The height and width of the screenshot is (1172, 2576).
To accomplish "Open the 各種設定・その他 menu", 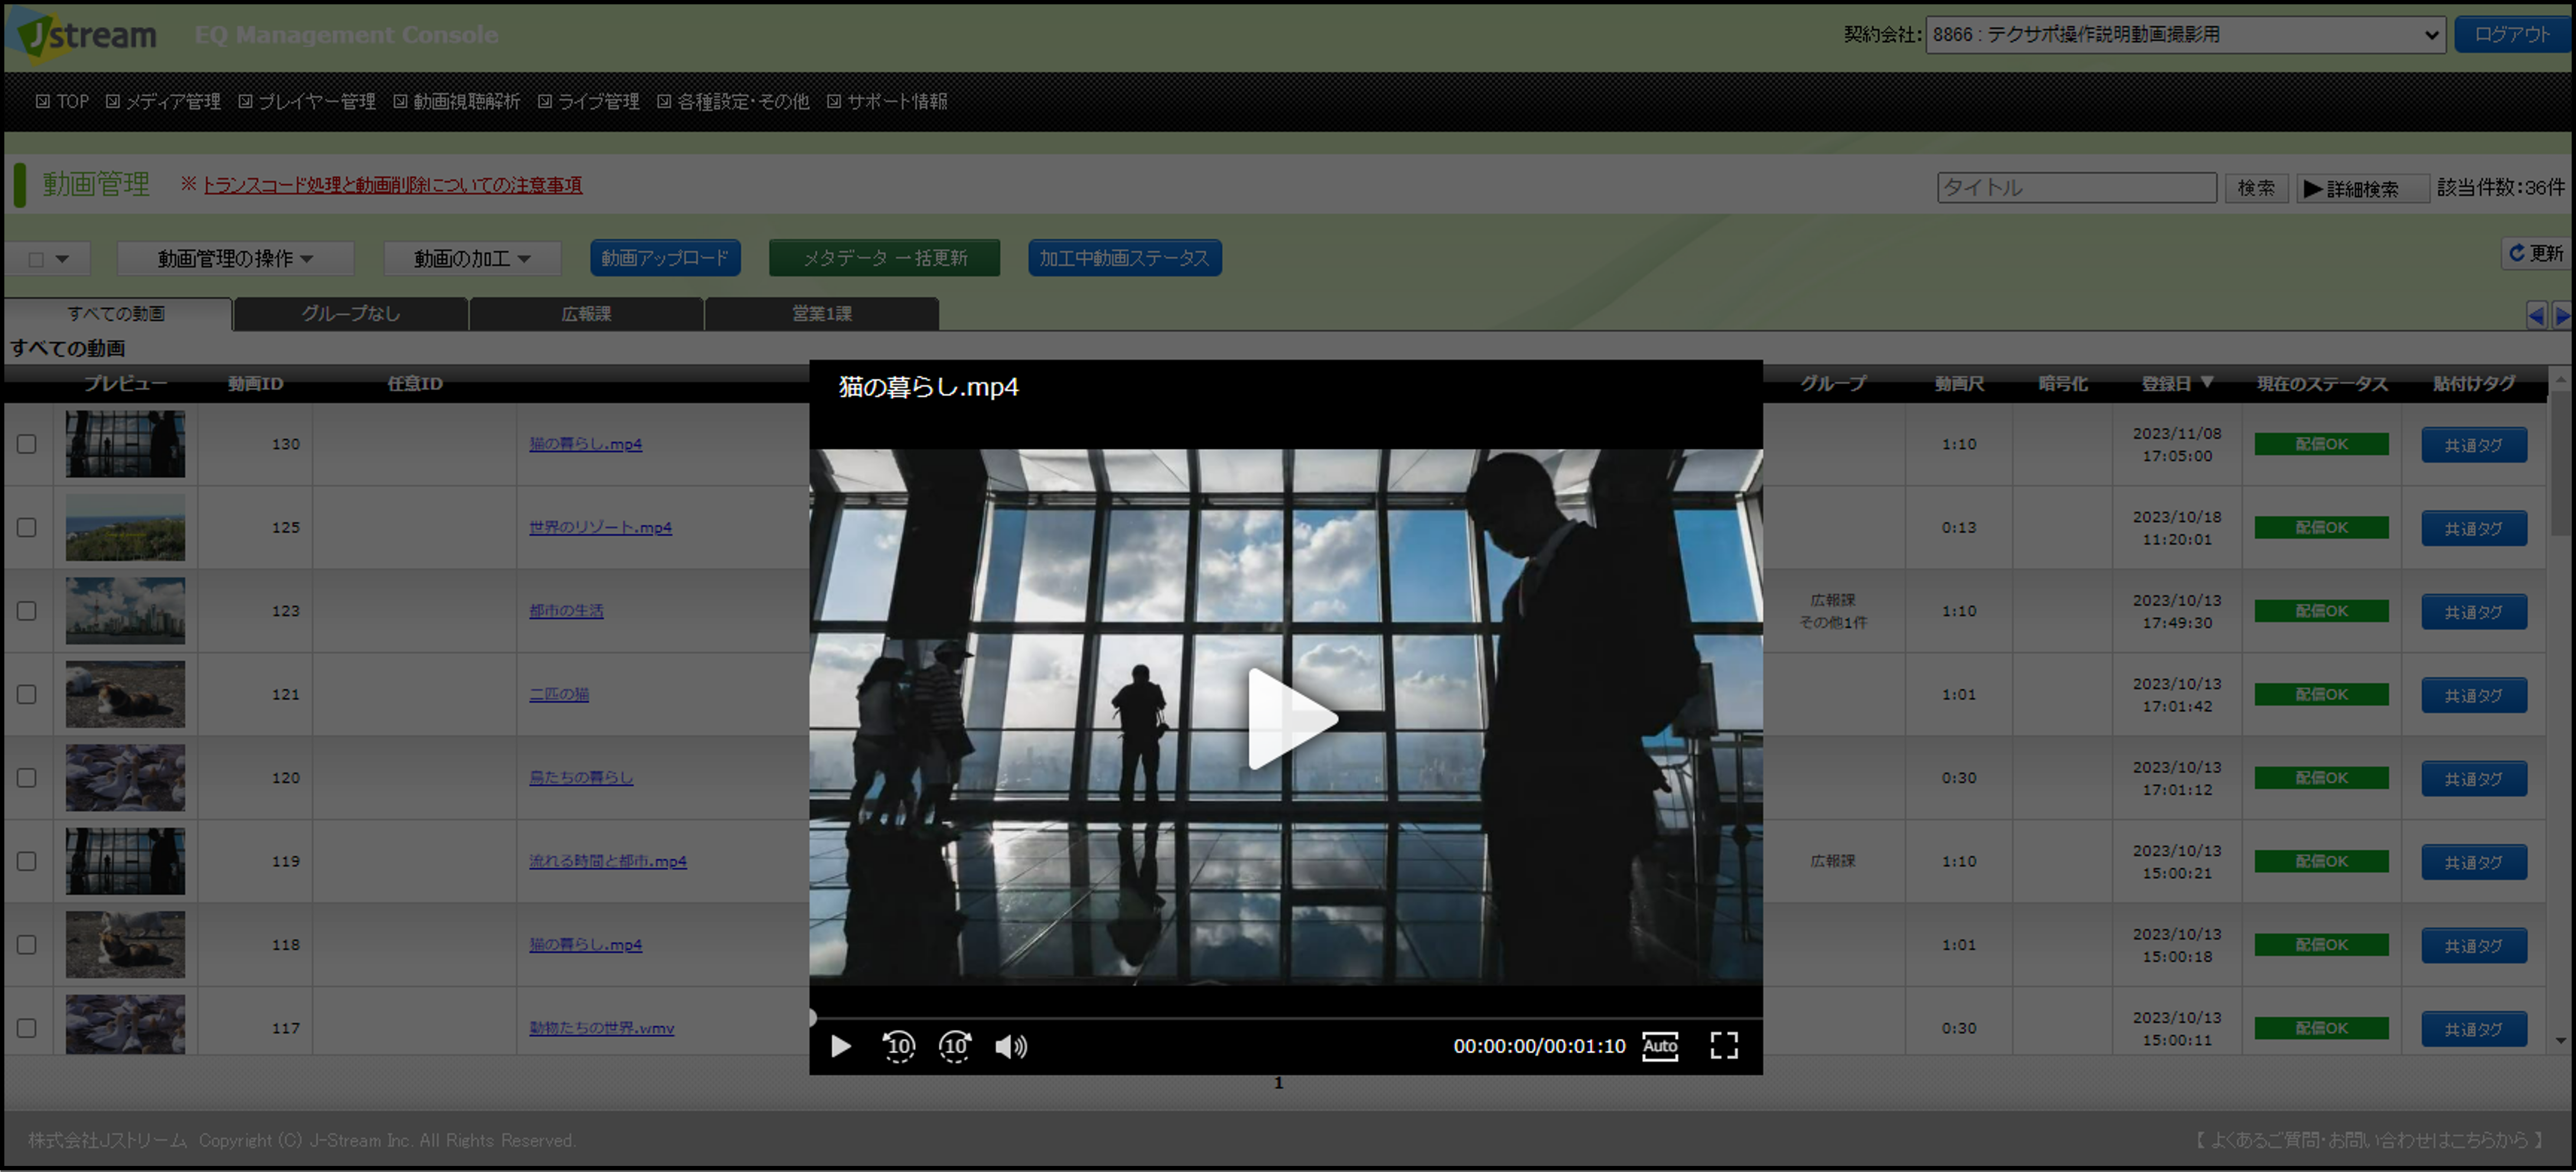I will (733, 102).
